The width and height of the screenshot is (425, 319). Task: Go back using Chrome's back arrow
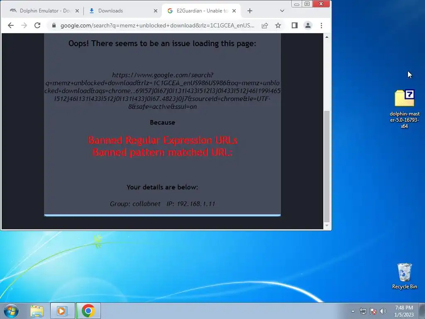pyautogui.click(x=10, y=25)
